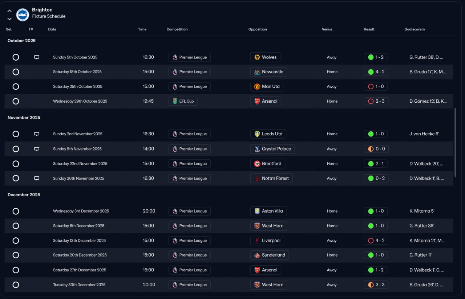Click the TV icon on the Nottm Forest fixture

tap(37, 178)
